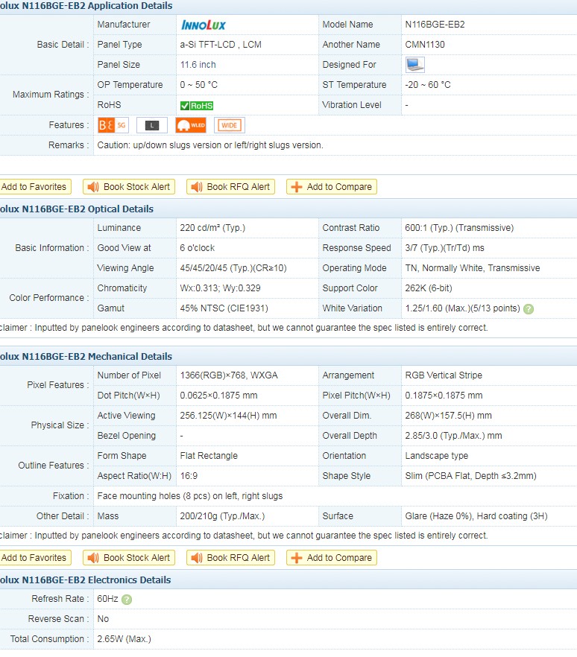Click the 'TN, Normally White, Transmissive' operating mode
The width and height of the screenshot is (577, 657).
pos(473,267)
